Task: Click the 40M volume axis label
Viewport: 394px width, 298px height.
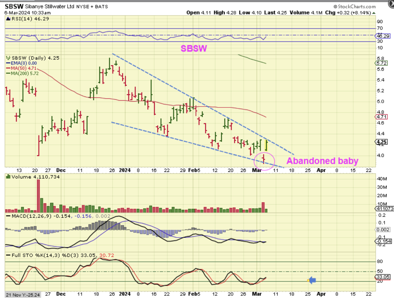Action: tap(382, 179)
